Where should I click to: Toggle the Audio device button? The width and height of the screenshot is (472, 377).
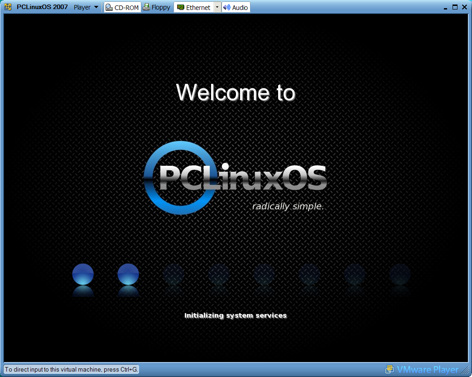[x=236, y=7]
